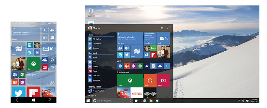Launch the Netflix tile

(x=137, y=93)
